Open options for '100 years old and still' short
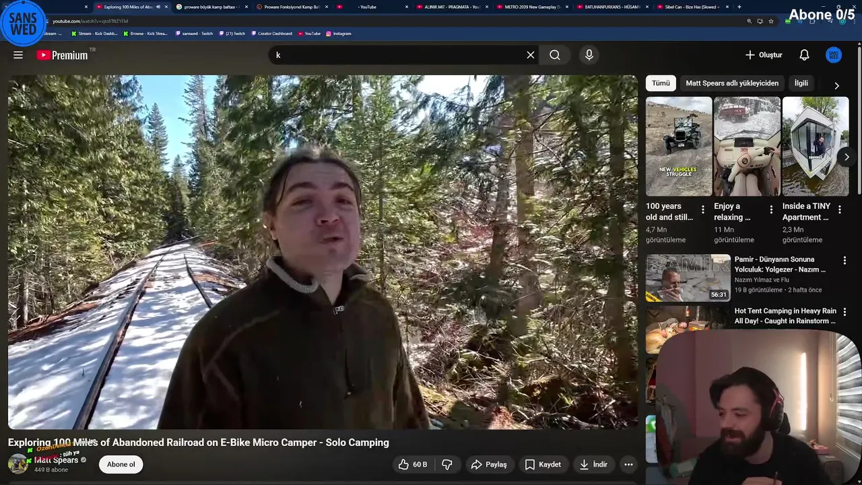Screen dimensions: 862x485 tap(703, 210)
